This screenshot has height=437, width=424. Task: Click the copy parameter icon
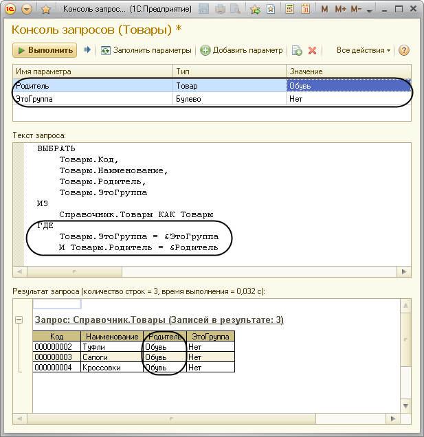(x=297, y=50)
